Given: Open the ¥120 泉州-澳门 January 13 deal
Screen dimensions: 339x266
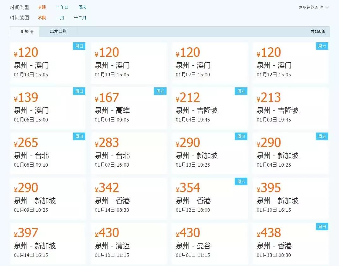Looking at the screenshot, I should coord(48,62).
